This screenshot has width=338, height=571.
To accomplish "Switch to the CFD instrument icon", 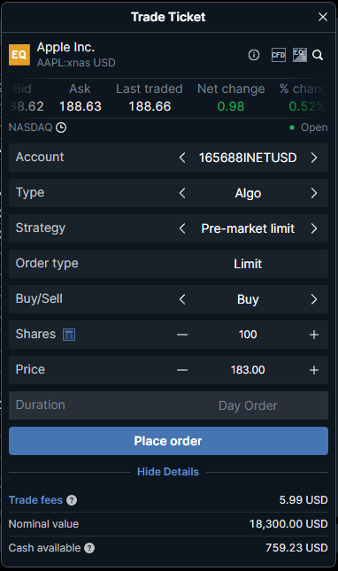I will point(279,55).
